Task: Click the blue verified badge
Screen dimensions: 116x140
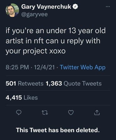Action: pyautogui.click(x=75, y=7)
